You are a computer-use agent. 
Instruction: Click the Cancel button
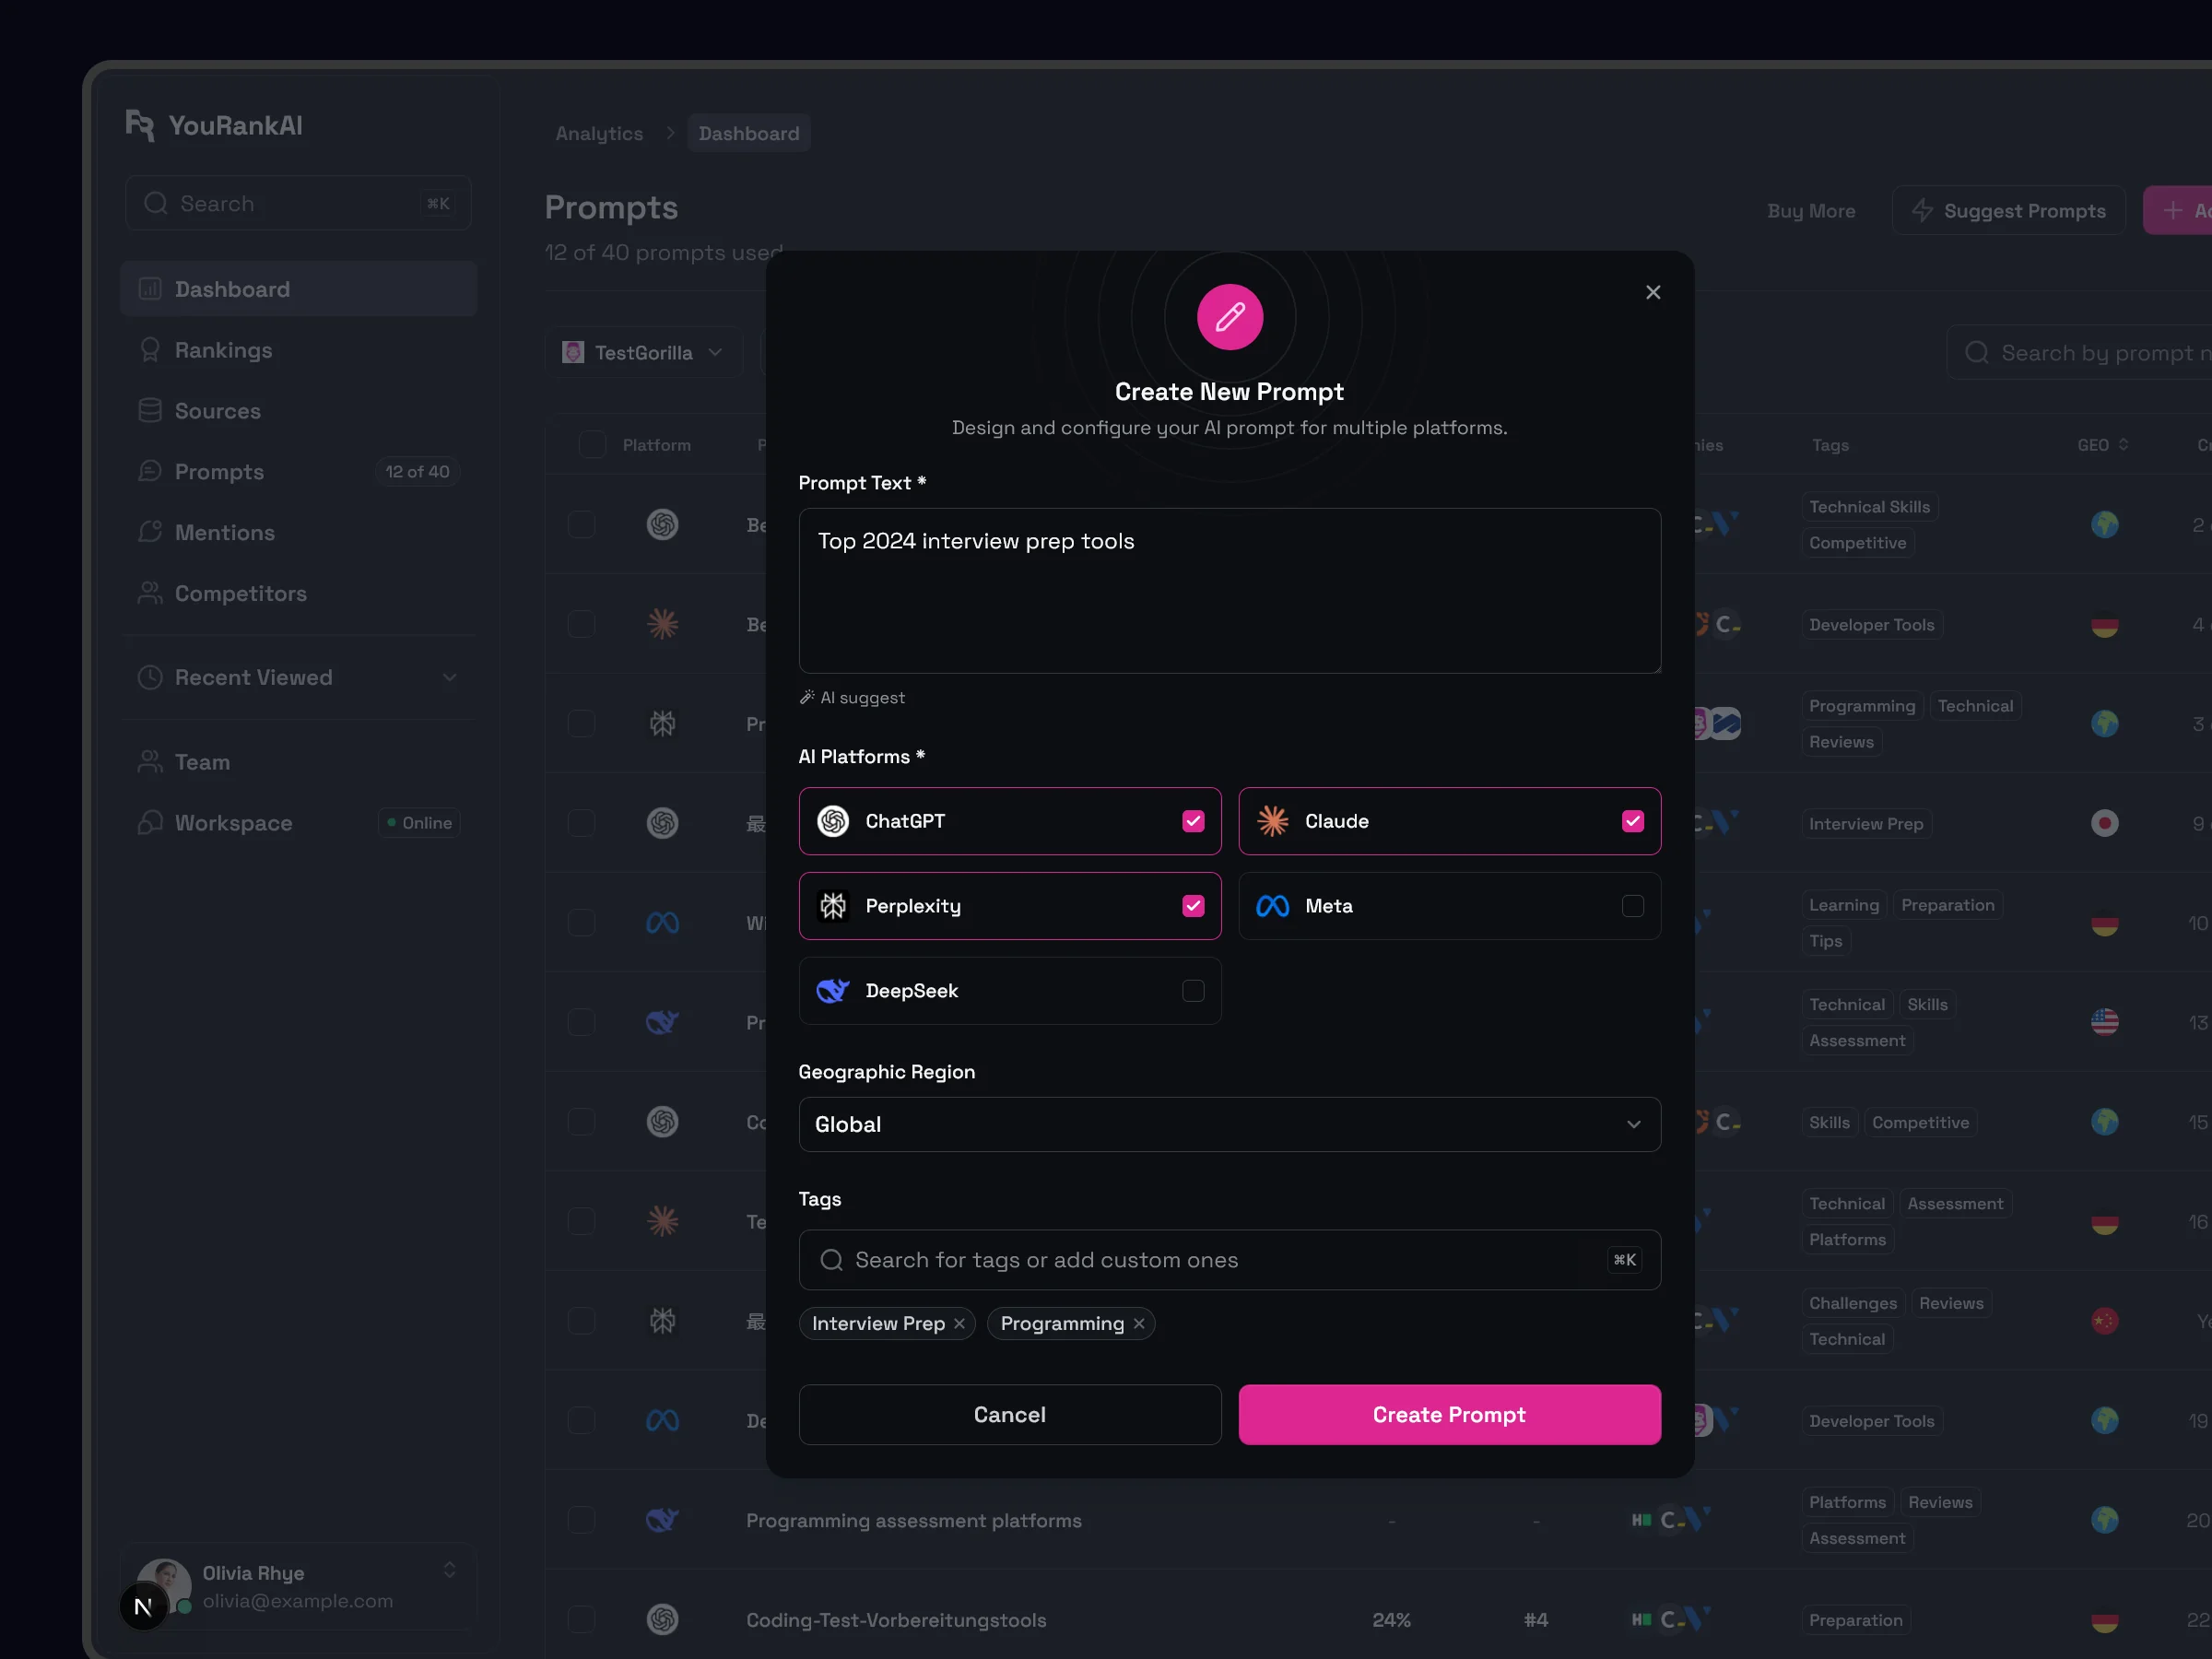click(1009, 1414)
